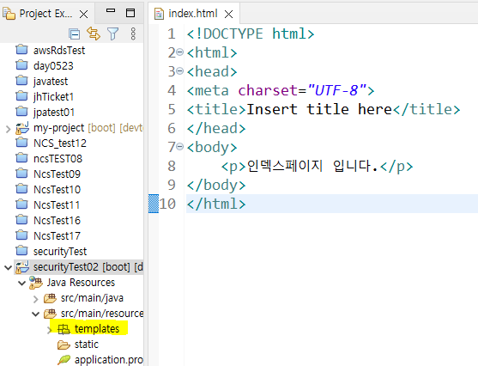Collapse the securityTest02 project node

[x=9, y=268]
